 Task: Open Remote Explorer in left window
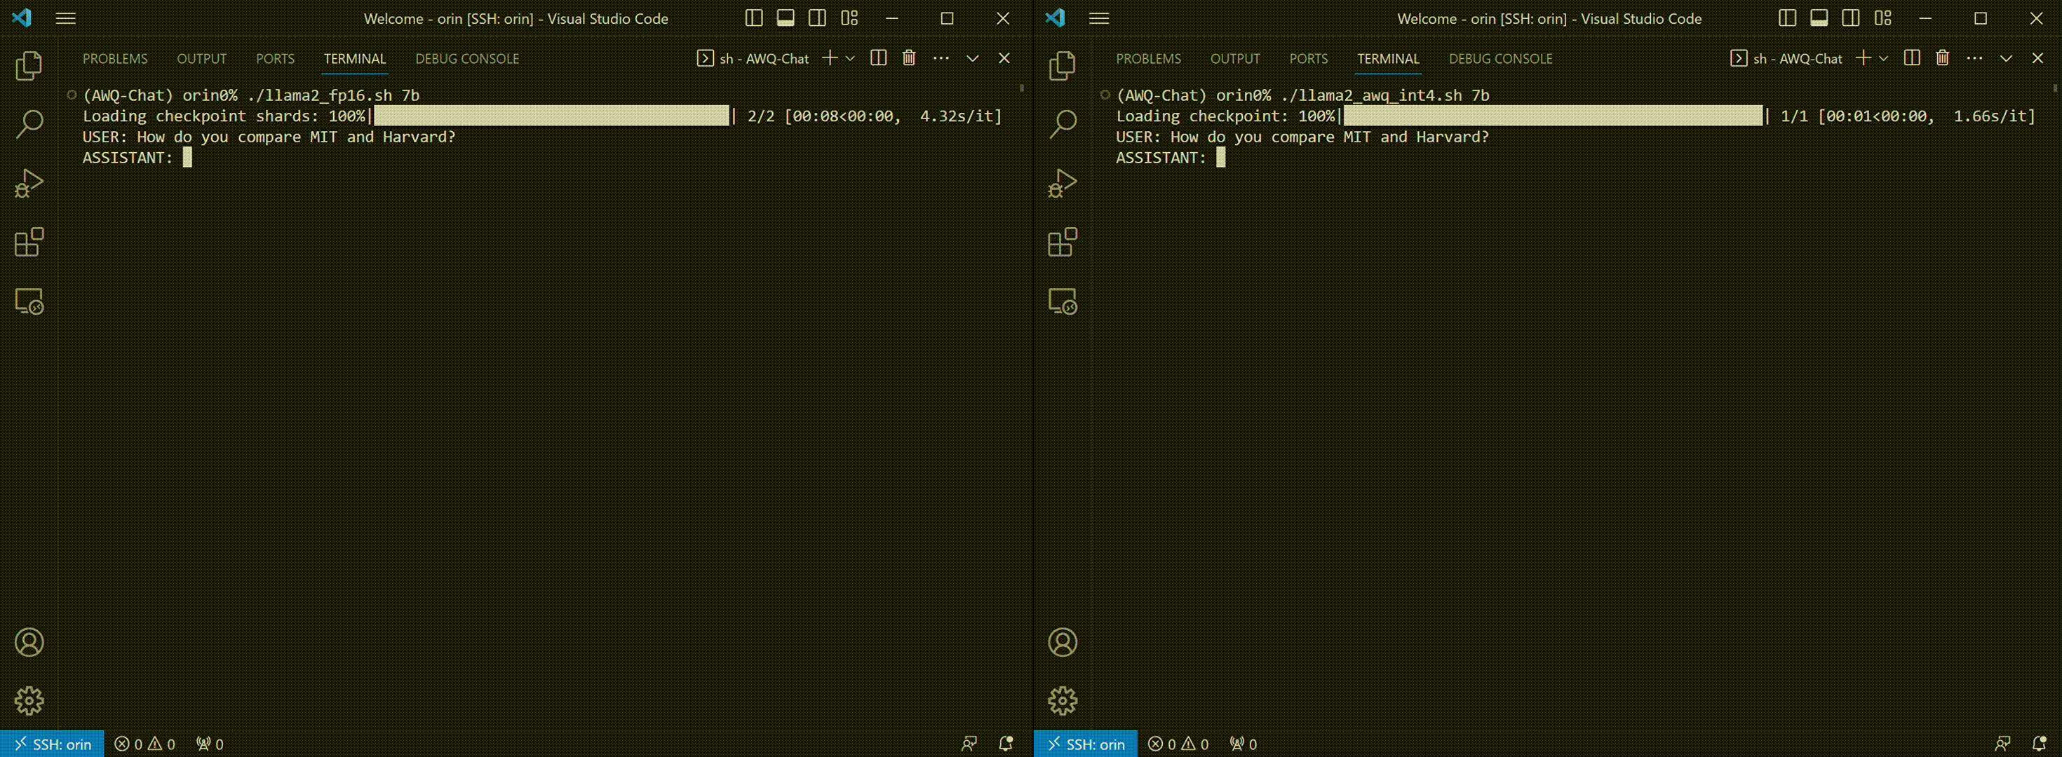[x=29, y=301]
